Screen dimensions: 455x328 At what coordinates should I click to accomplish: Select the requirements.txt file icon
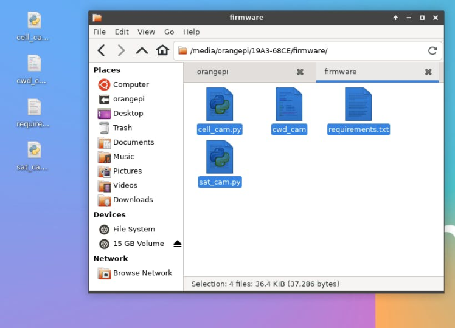tap(358, 104)
